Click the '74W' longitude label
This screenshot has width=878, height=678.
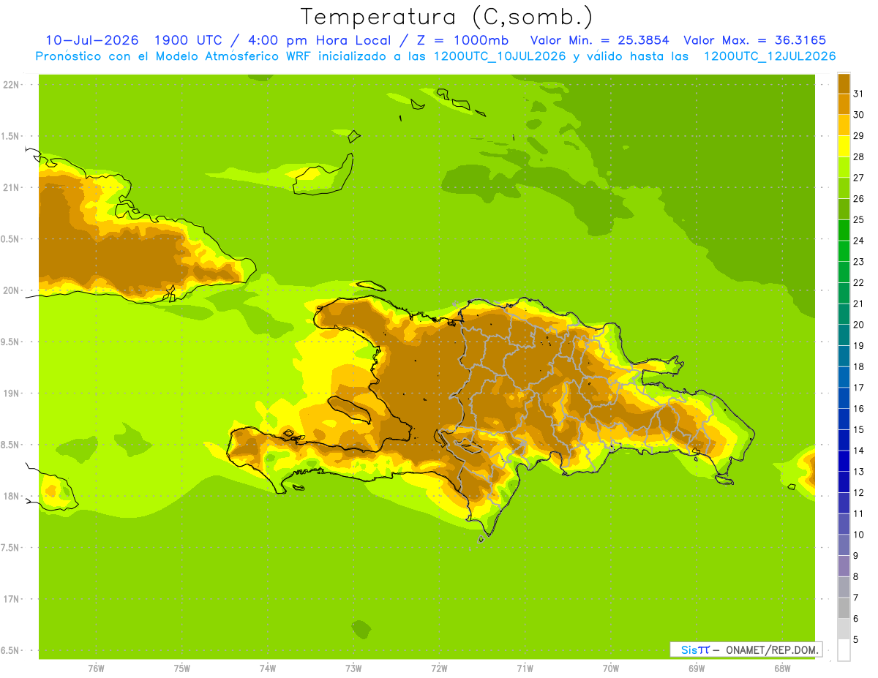coord(268,668)
